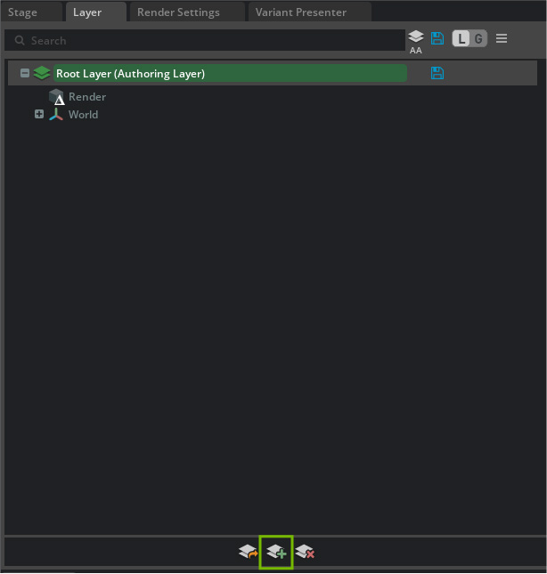
Task: Toggle the G (global) mode button
Action: tap(478, 39)
